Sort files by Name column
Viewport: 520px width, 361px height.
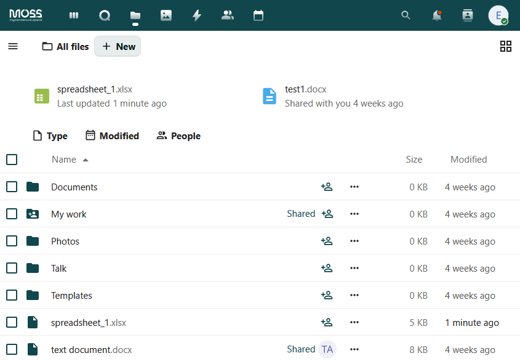[70, 160]
